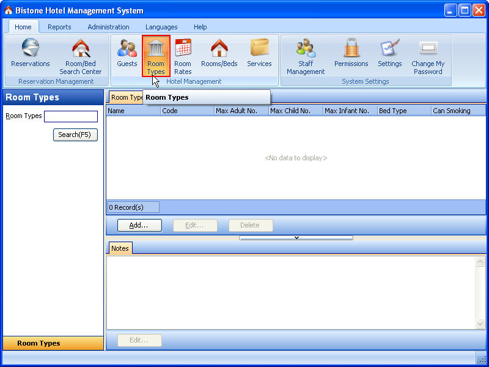Click the Guests icon

pyautogui.click(x=127, y=49)
